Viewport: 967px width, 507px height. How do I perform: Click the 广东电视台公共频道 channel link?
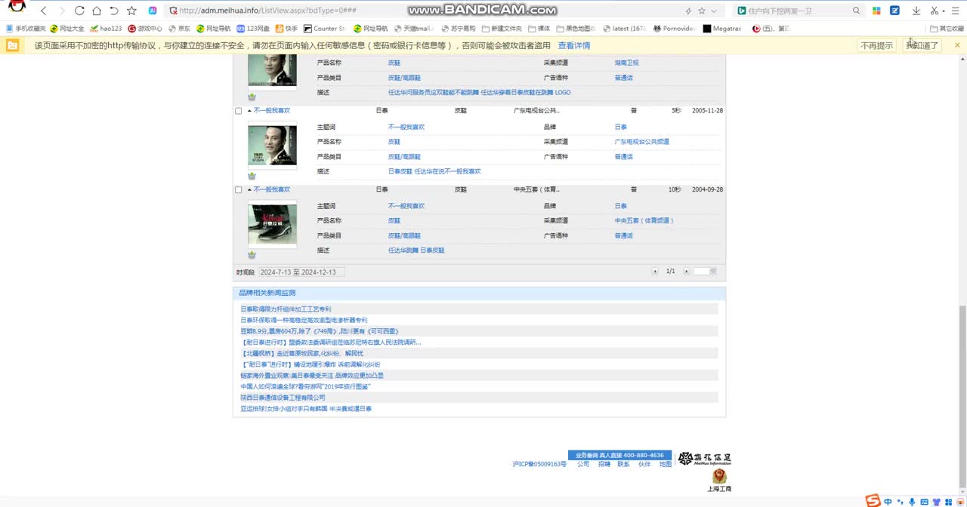(x=642, y=142)
